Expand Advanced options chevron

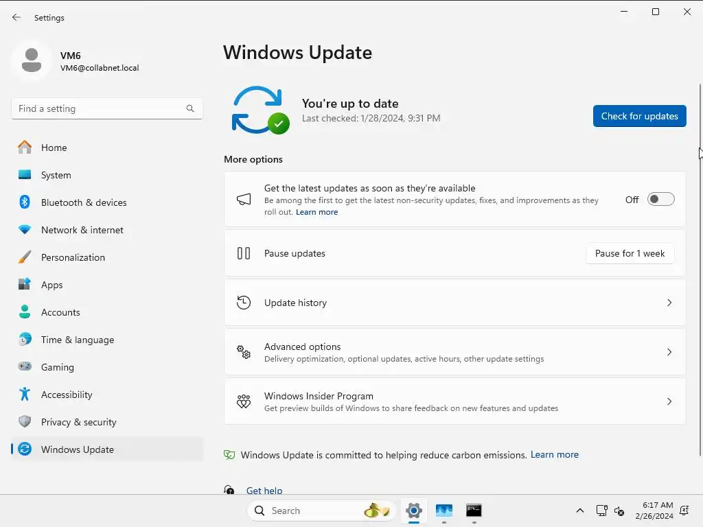669,352
